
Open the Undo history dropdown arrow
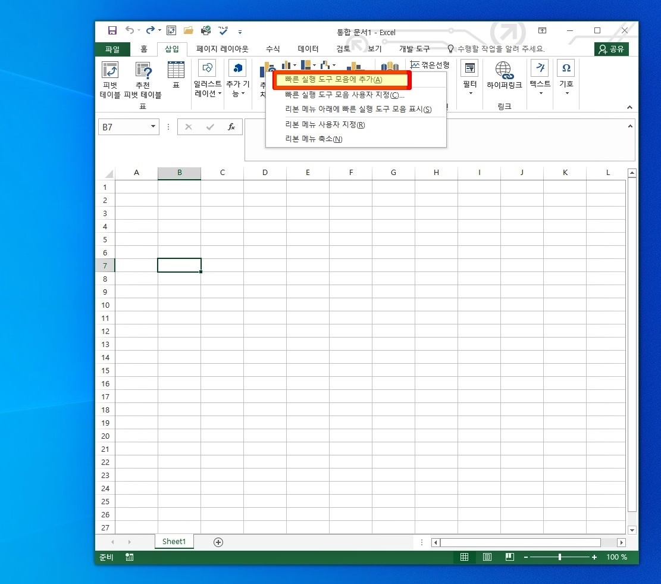tap(139, 30)
